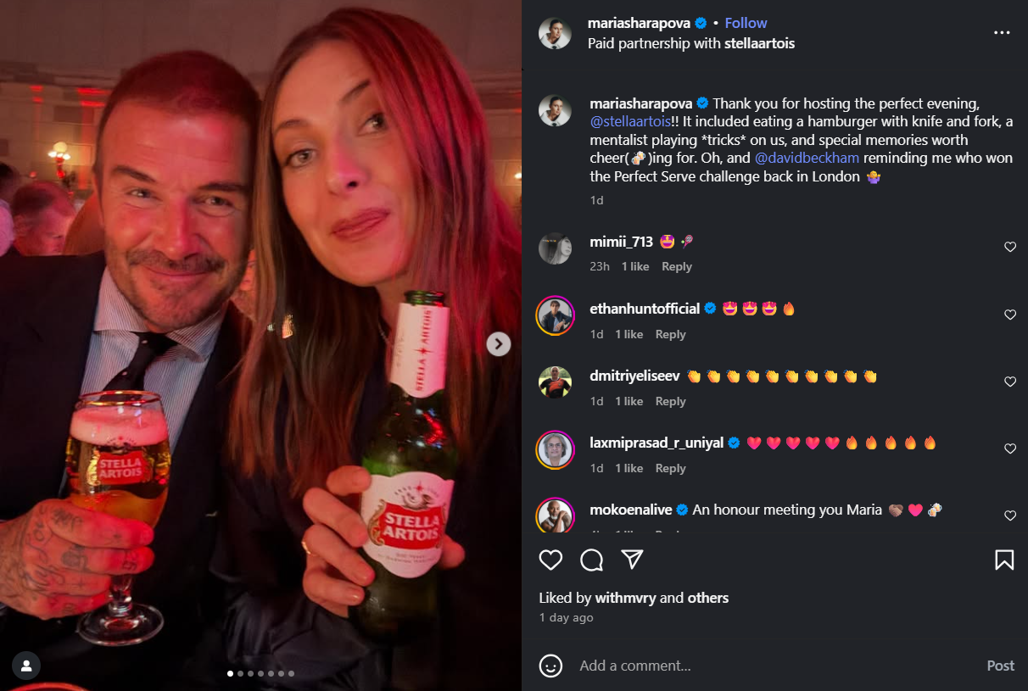
Task: Like the comment by mimii_713
Action: point(1010,248)
